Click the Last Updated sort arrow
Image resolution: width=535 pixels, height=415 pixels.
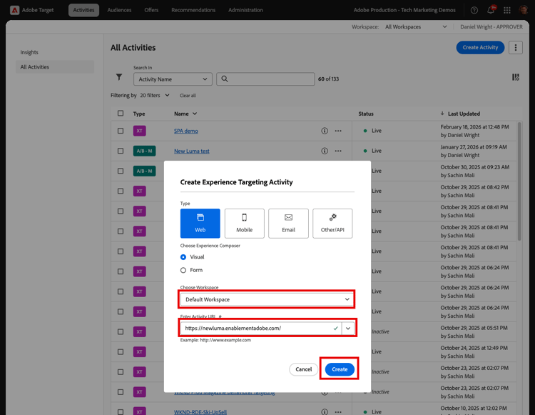coord(442,114)
